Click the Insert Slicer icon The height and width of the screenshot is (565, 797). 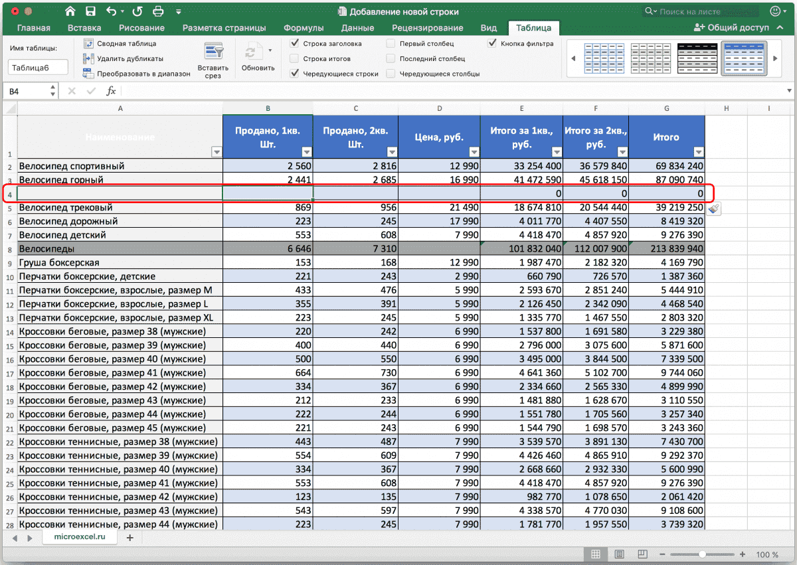click(x=213, y=52)
